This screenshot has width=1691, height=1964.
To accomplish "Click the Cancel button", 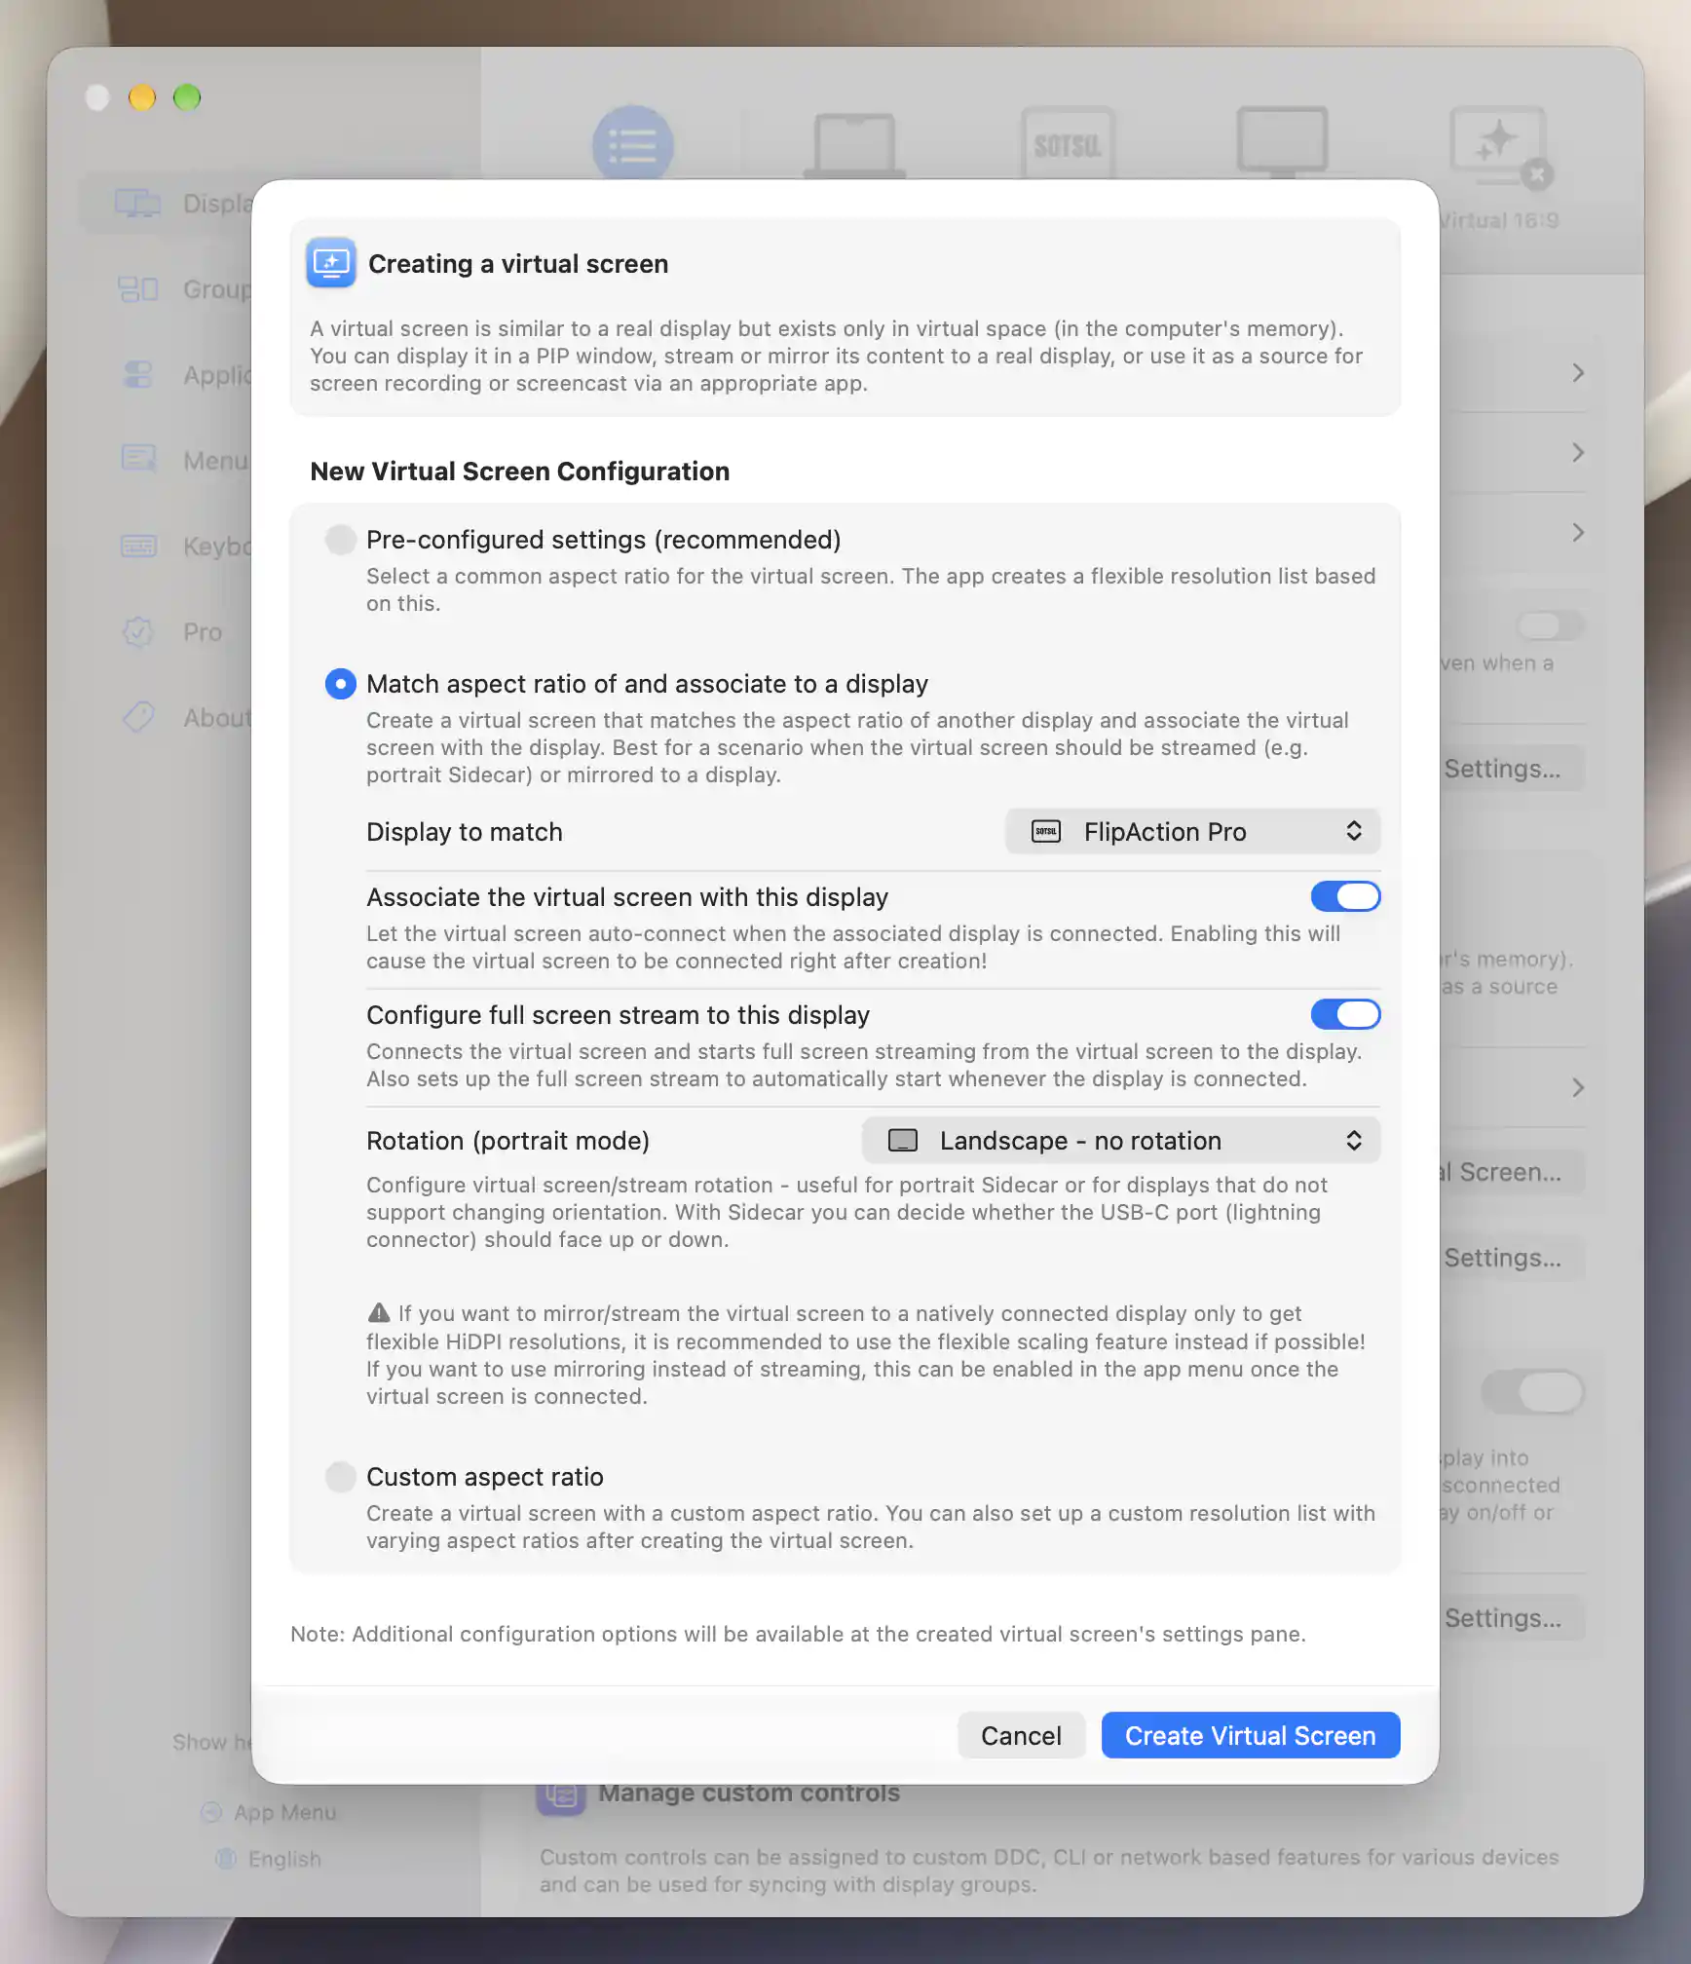I will tap(1021, 1736).
